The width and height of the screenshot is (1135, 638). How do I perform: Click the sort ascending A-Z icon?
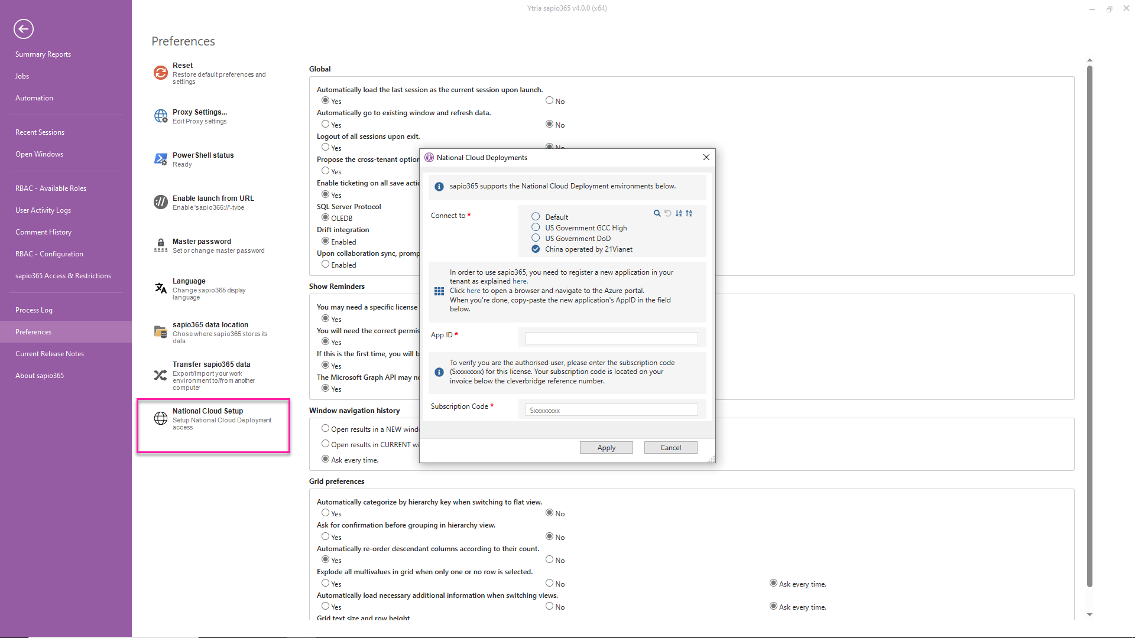[x=679, y=213]
